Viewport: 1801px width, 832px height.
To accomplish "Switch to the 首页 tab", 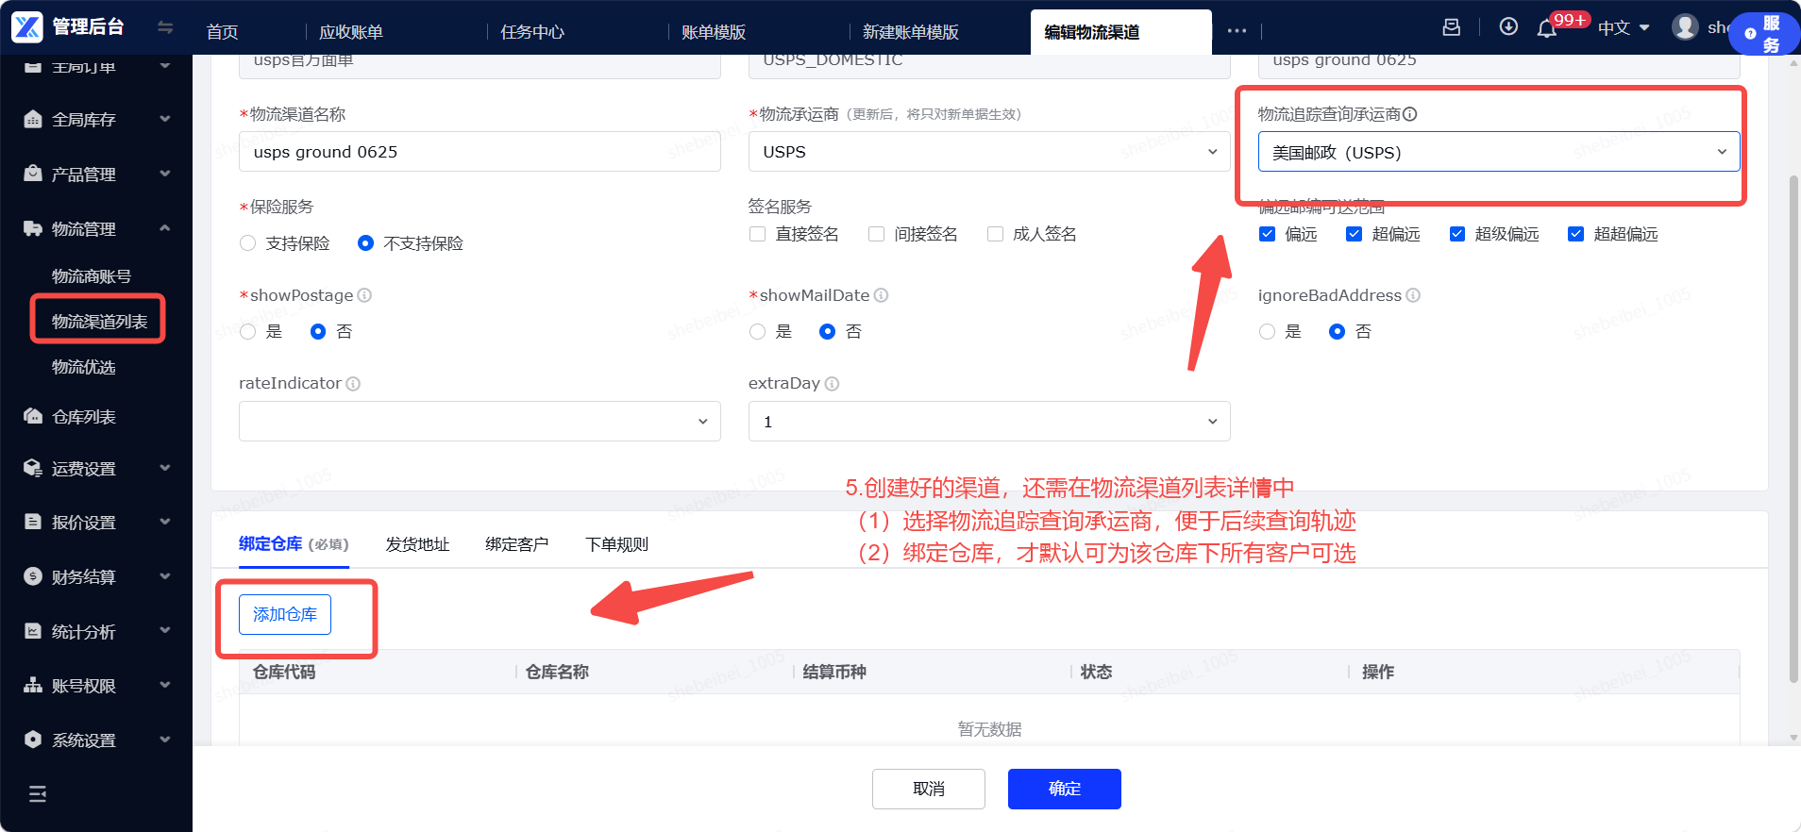I will (x=223, y=32).
